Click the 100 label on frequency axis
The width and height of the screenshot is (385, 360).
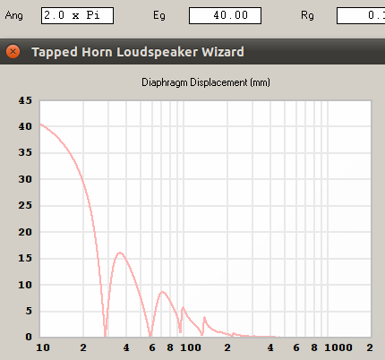tap(191, 347)
